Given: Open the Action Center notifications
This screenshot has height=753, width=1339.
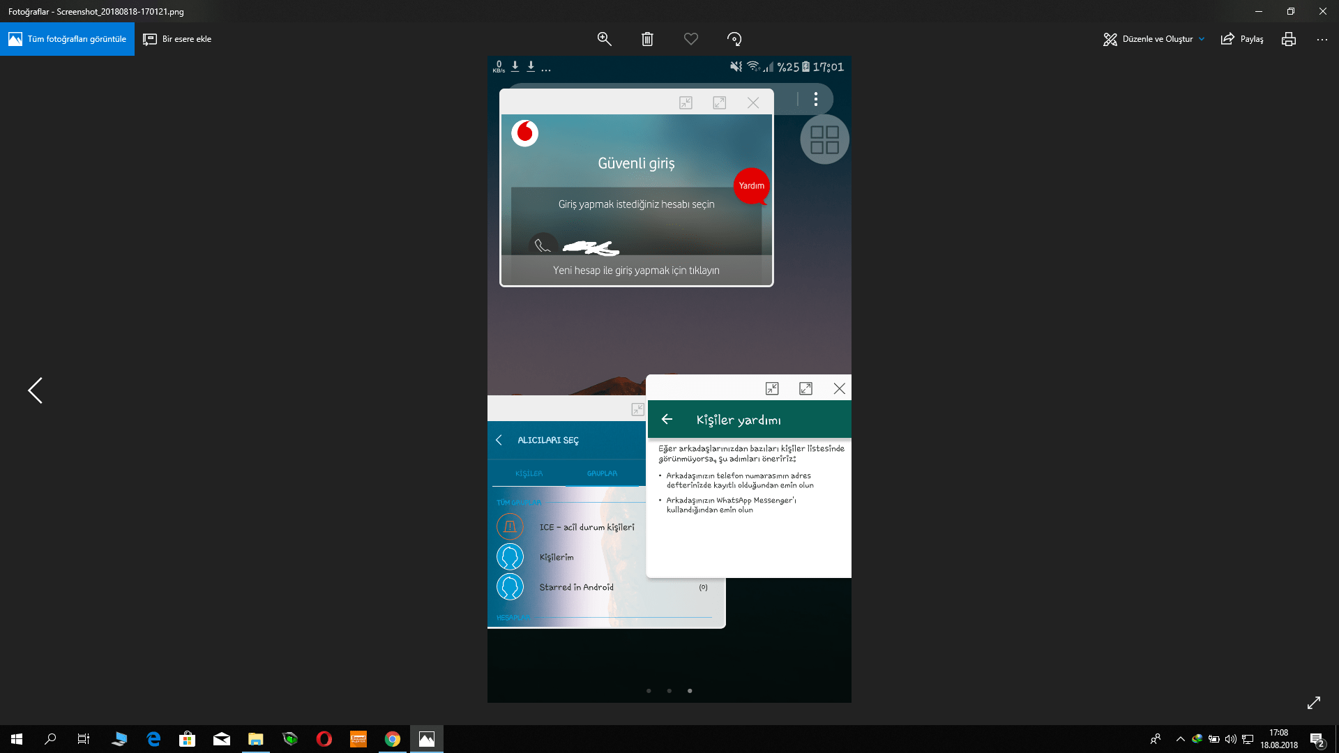Looking at the screenshot, I should coord(1317,739).
